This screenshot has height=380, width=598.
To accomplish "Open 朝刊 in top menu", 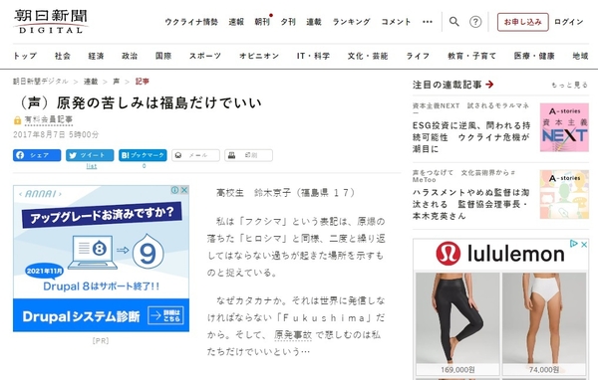I will pos(262,22).
